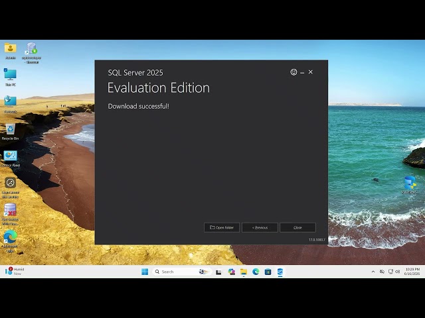Click the taskbar Search box
The width and height of the screenshot is (425, 318).
(182, 272)
